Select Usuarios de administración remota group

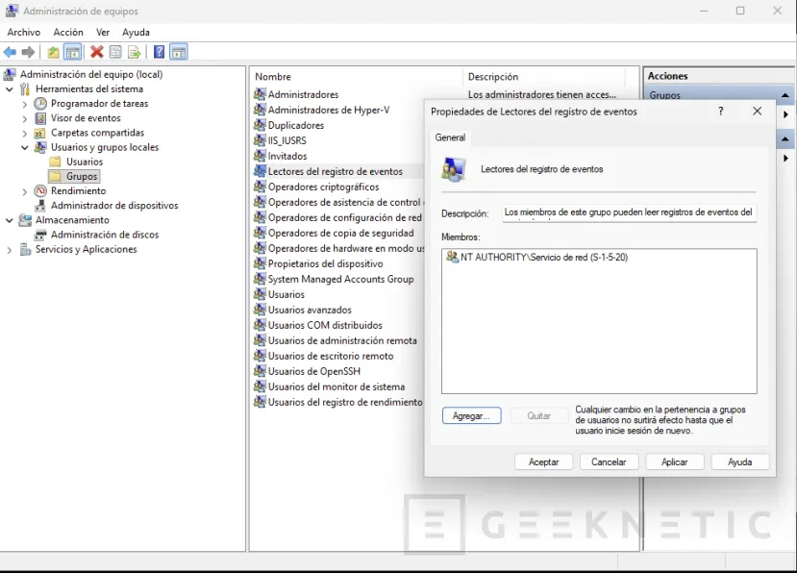pos(342,340)
